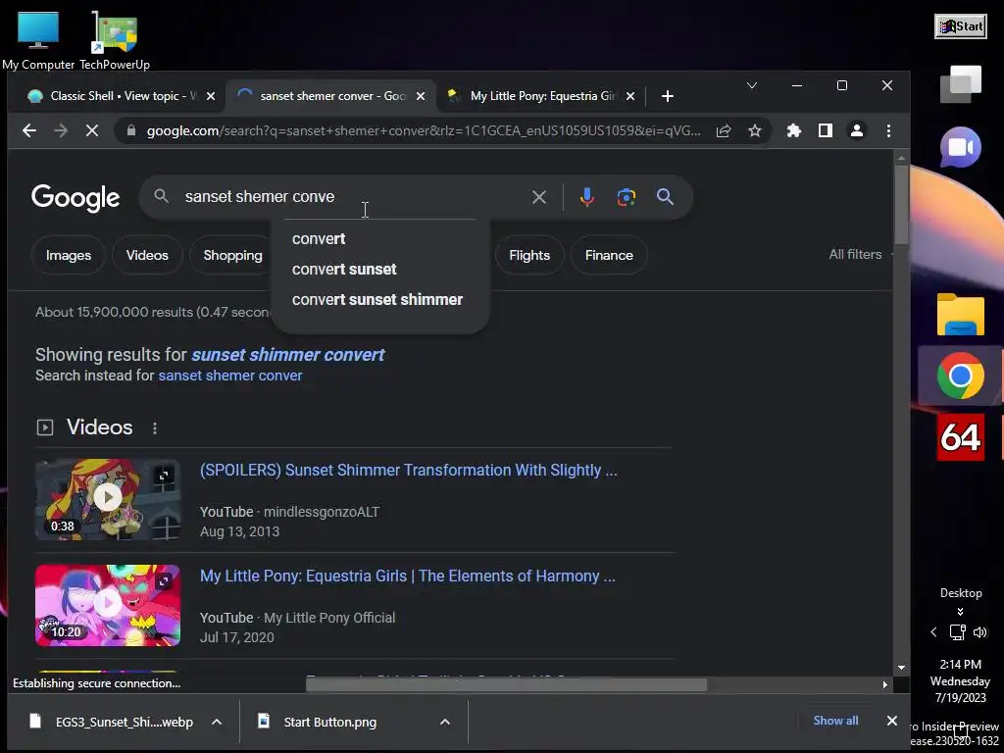Start voice search with the microphone
Screen dimensions: 1004x753
(586, 197)
